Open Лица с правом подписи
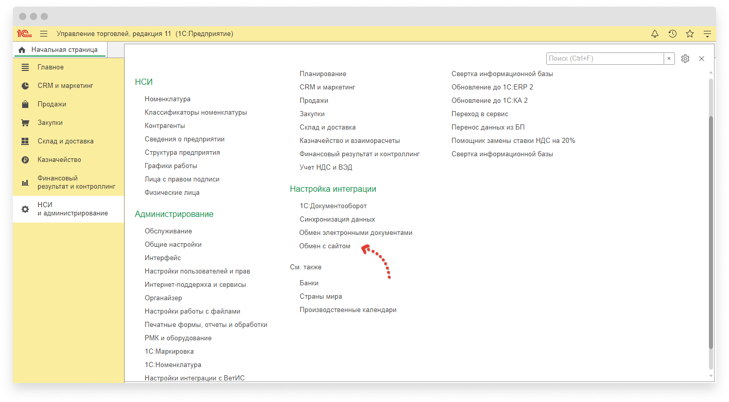This screenshot has width=729, height=402. (x=182, y=179)
